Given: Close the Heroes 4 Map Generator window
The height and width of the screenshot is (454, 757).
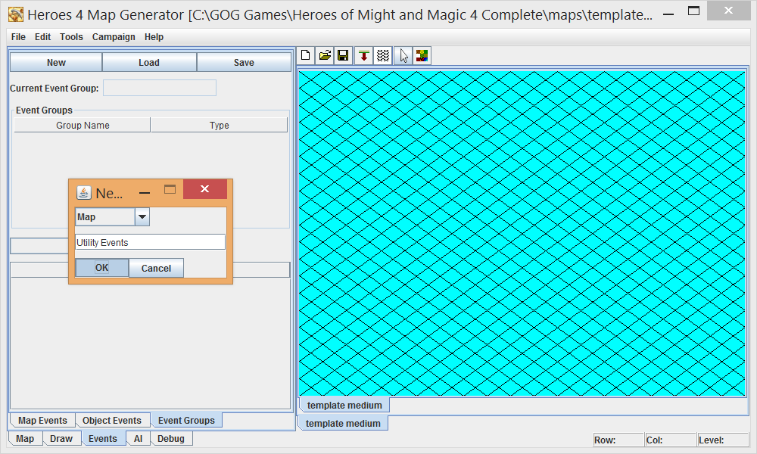Looking at the screenshot, I should point(728,10).
